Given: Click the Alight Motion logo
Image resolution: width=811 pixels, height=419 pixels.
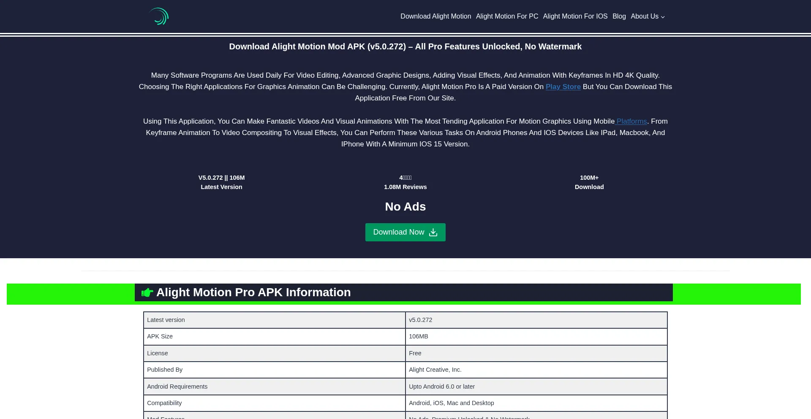Looking at the screenshot, I should click(x=158, y=16).
